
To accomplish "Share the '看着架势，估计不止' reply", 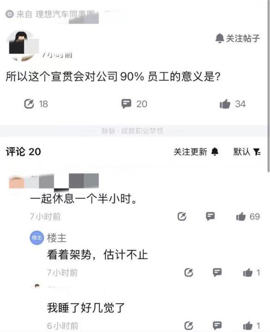I will click(189, 272).
